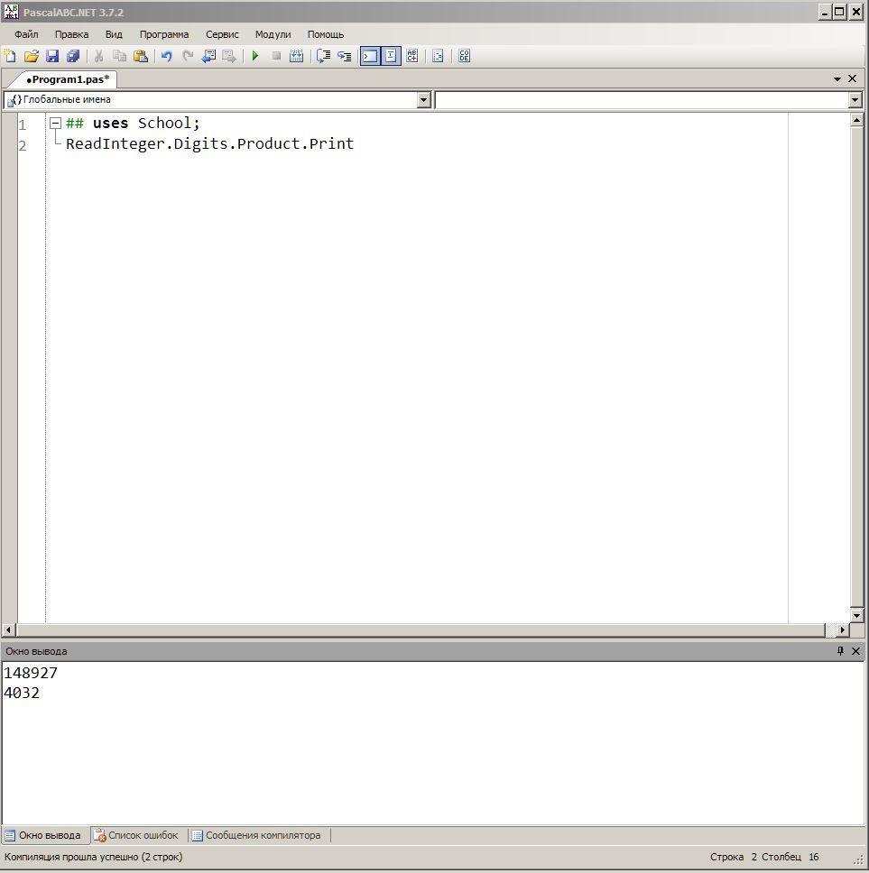
Task: Maximize the PascalABC.NET window
Action: tap(839, 11)
